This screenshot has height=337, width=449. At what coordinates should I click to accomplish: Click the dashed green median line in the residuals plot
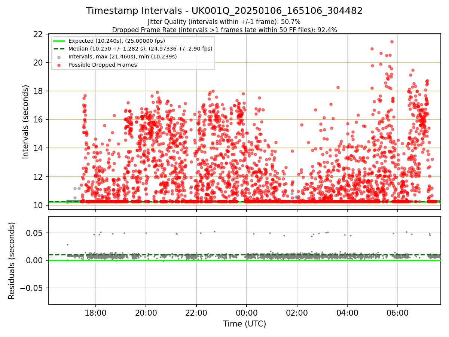click(245, 255)
